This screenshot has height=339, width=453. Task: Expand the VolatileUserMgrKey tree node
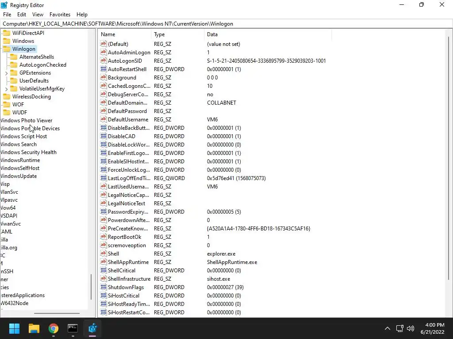tap(6, 89)
